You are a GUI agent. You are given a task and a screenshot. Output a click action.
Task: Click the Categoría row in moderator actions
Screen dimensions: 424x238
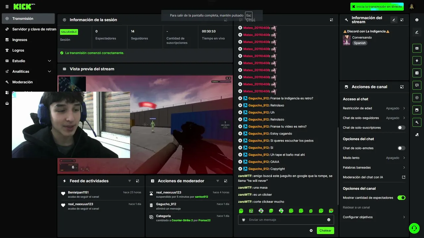coord(188,218)
